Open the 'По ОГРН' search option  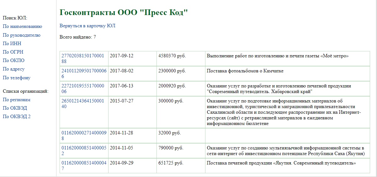(13, 52)
